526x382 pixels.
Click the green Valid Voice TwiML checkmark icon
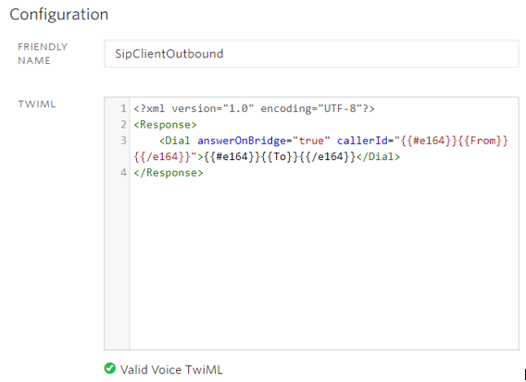click(109, 368)
